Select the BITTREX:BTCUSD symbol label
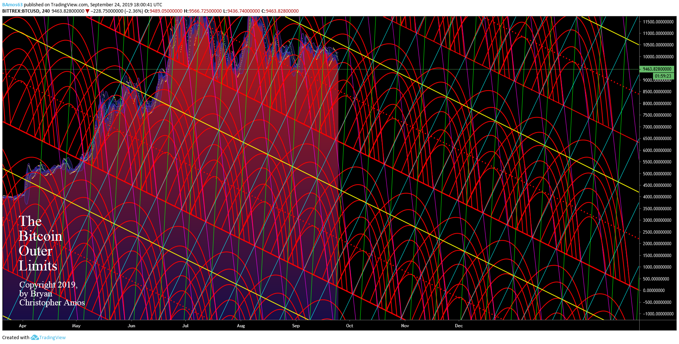 [x=21, y=11]
